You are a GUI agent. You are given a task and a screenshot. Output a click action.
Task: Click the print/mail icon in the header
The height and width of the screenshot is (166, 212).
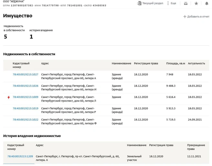185,3
